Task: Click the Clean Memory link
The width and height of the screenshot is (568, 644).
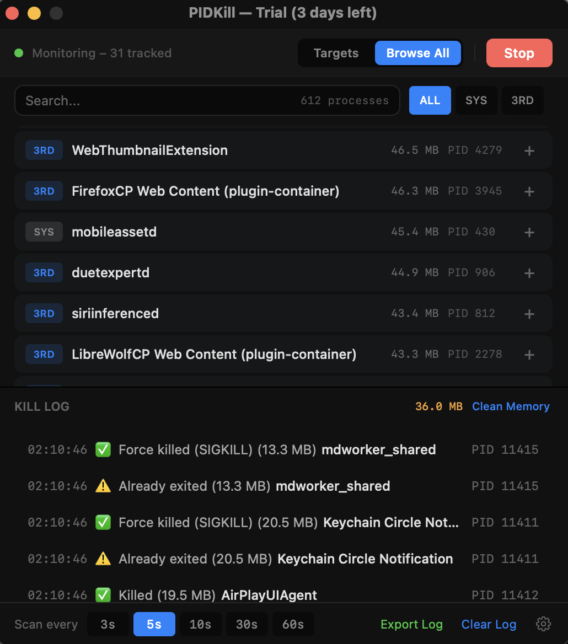Action: [511, 406]
